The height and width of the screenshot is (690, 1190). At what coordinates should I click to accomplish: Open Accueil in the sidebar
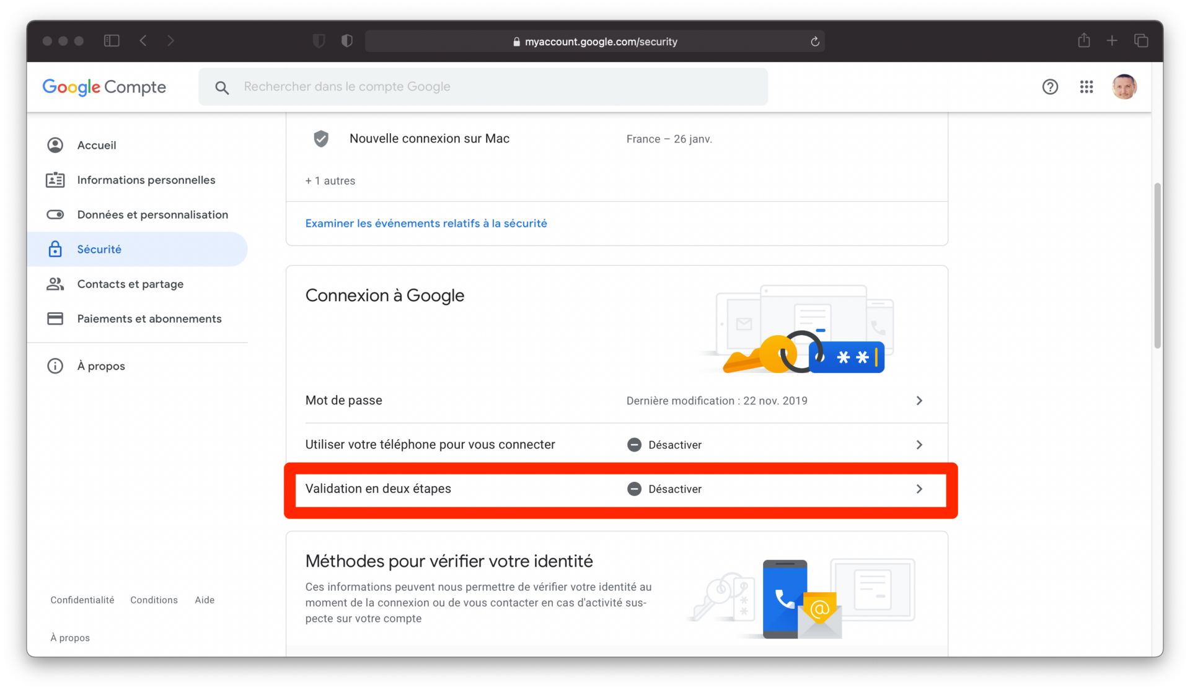pyautogui.click(x=137, y=145)
